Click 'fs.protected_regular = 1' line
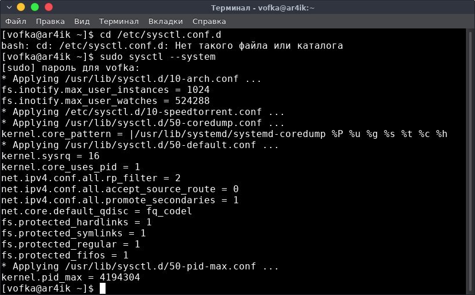The height and width of the screenshot is (295, 475). (71, 244)
